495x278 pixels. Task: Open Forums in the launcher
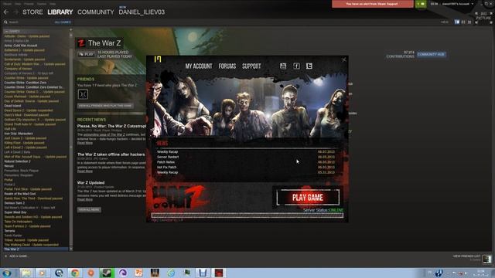(x=227, y=66)
